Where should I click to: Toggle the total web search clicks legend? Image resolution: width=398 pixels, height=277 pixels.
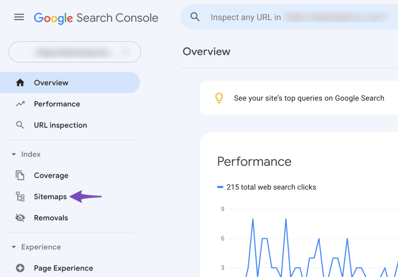(x=220, y=187)
